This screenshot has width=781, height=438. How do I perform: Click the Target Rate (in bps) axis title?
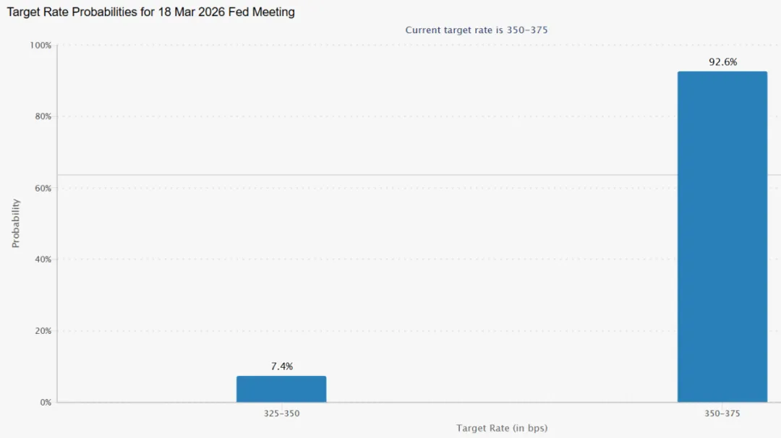coord(502,428)
